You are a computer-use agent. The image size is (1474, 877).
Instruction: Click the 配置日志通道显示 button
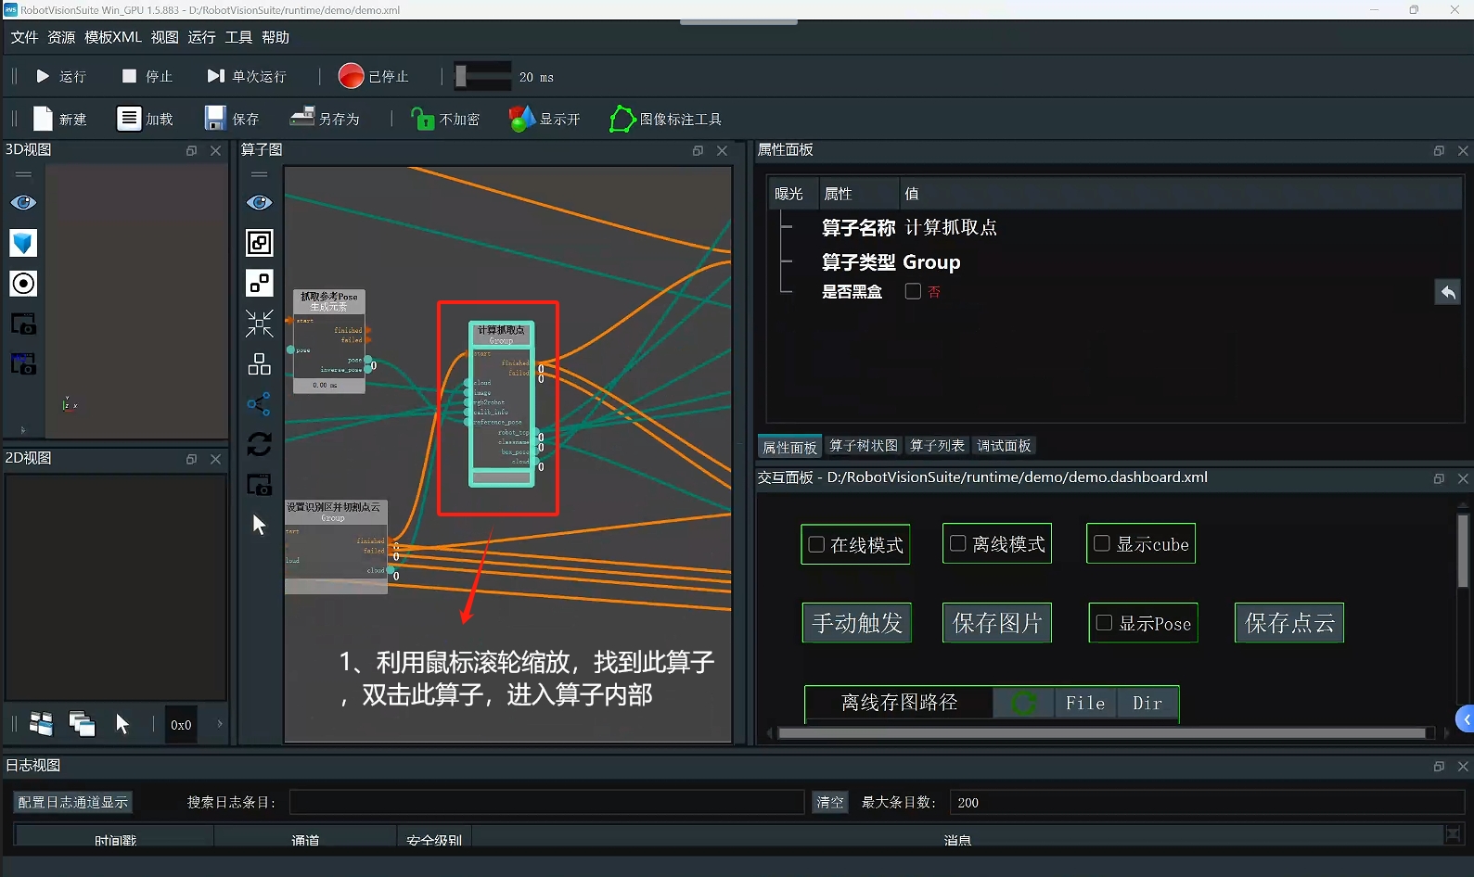(73, 802)
